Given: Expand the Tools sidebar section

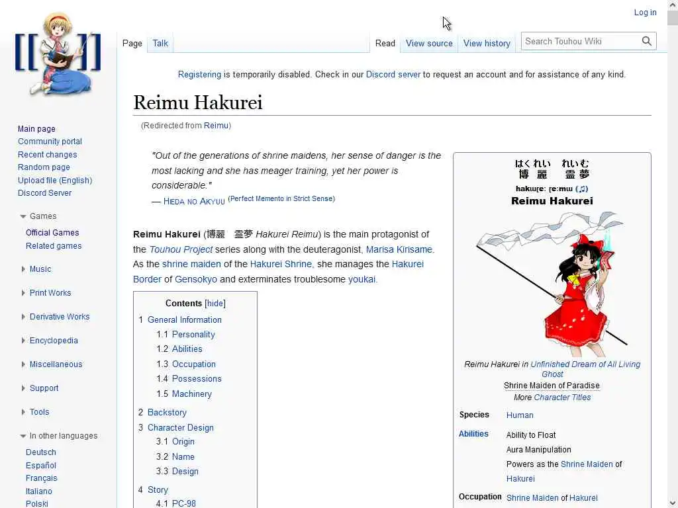Looking at the screenshot, I should click(x=23, y=411).
